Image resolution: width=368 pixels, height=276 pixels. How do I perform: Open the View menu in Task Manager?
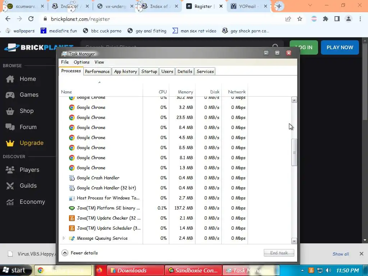[x=99, y=62]
